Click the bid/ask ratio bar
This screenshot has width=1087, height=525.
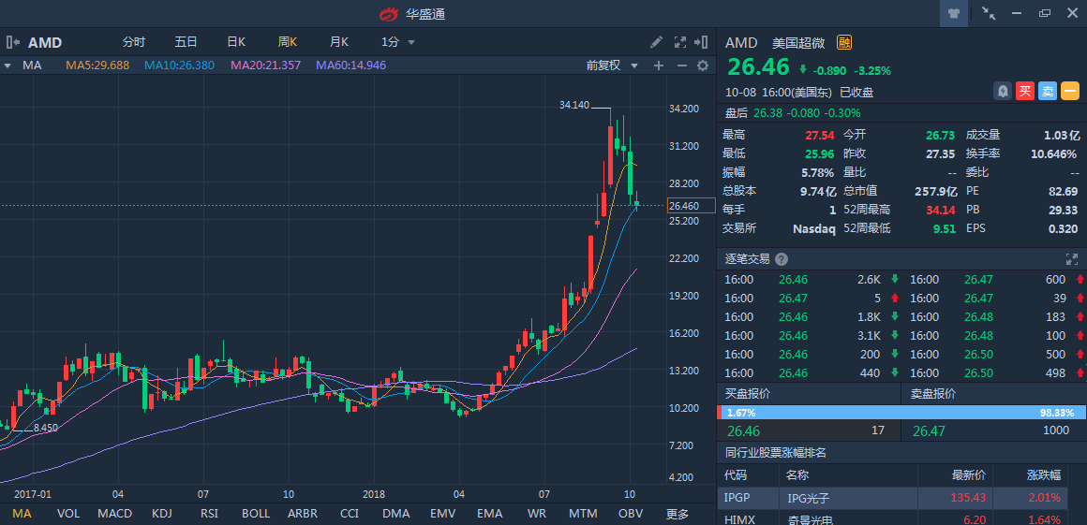[901, 412]
